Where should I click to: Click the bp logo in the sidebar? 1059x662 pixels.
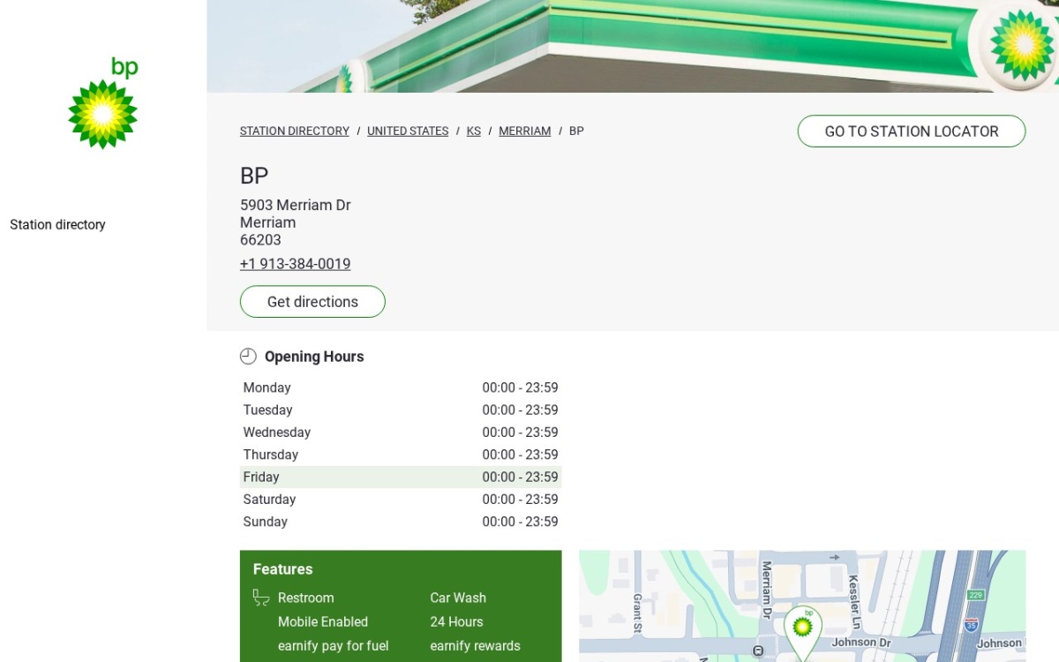pos(103,103)
